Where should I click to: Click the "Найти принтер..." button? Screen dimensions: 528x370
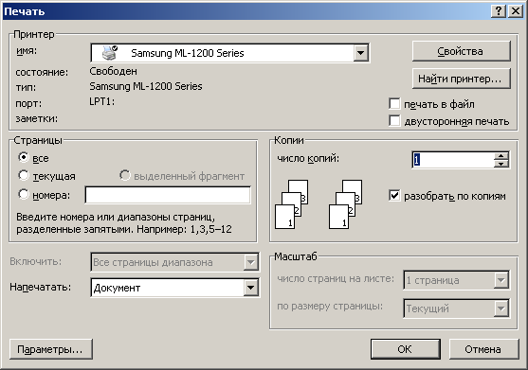(462, 79)
